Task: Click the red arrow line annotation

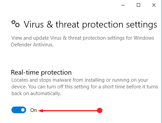Action: point(70,111)
